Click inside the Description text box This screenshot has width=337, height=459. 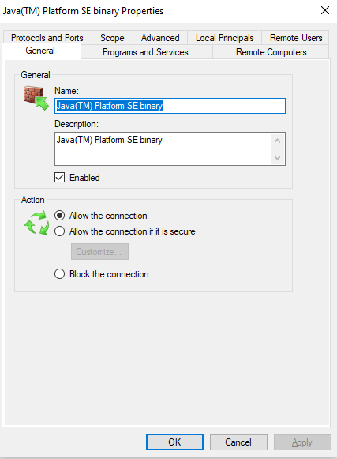click(163, 149)
